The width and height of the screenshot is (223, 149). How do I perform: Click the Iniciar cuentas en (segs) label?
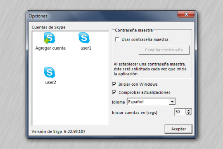click(134, 113)
